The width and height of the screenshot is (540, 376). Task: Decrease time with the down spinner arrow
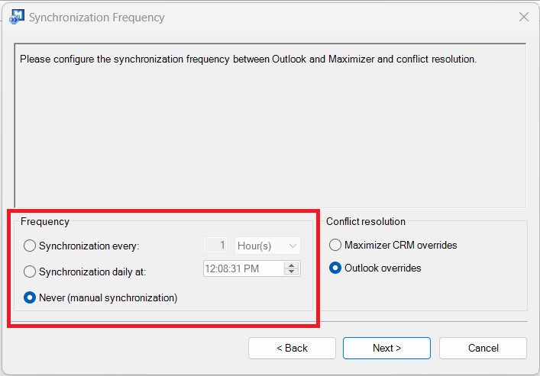[291, 272]
